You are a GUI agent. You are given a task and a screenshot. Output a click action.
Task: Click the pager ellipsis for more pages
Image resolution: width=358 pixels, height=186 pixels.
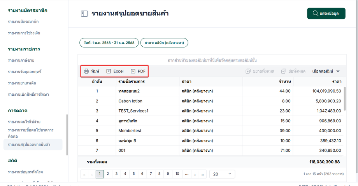187,174
